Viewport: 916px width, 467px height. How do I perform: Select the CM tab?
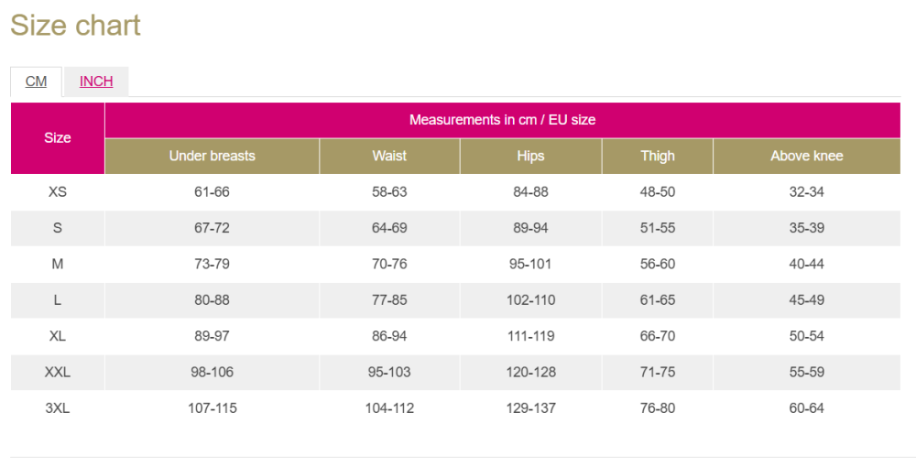(x=37, y=81)
